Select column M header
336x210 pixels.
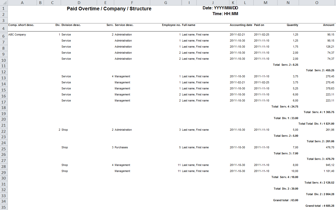coord(265,3)
